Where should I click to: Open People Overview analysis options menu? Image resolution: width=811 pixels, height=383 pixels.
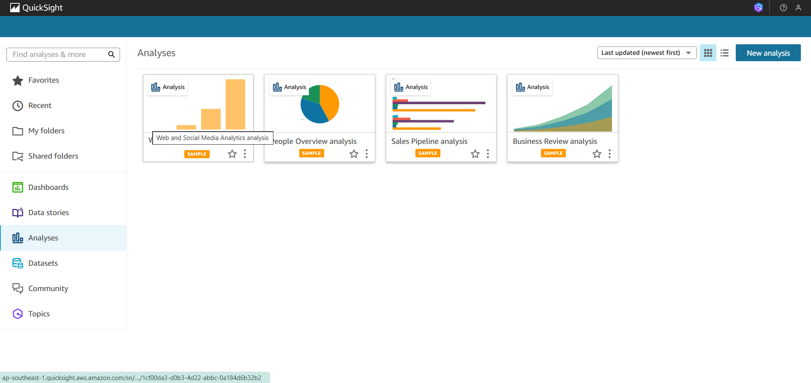tap(366, 154)
